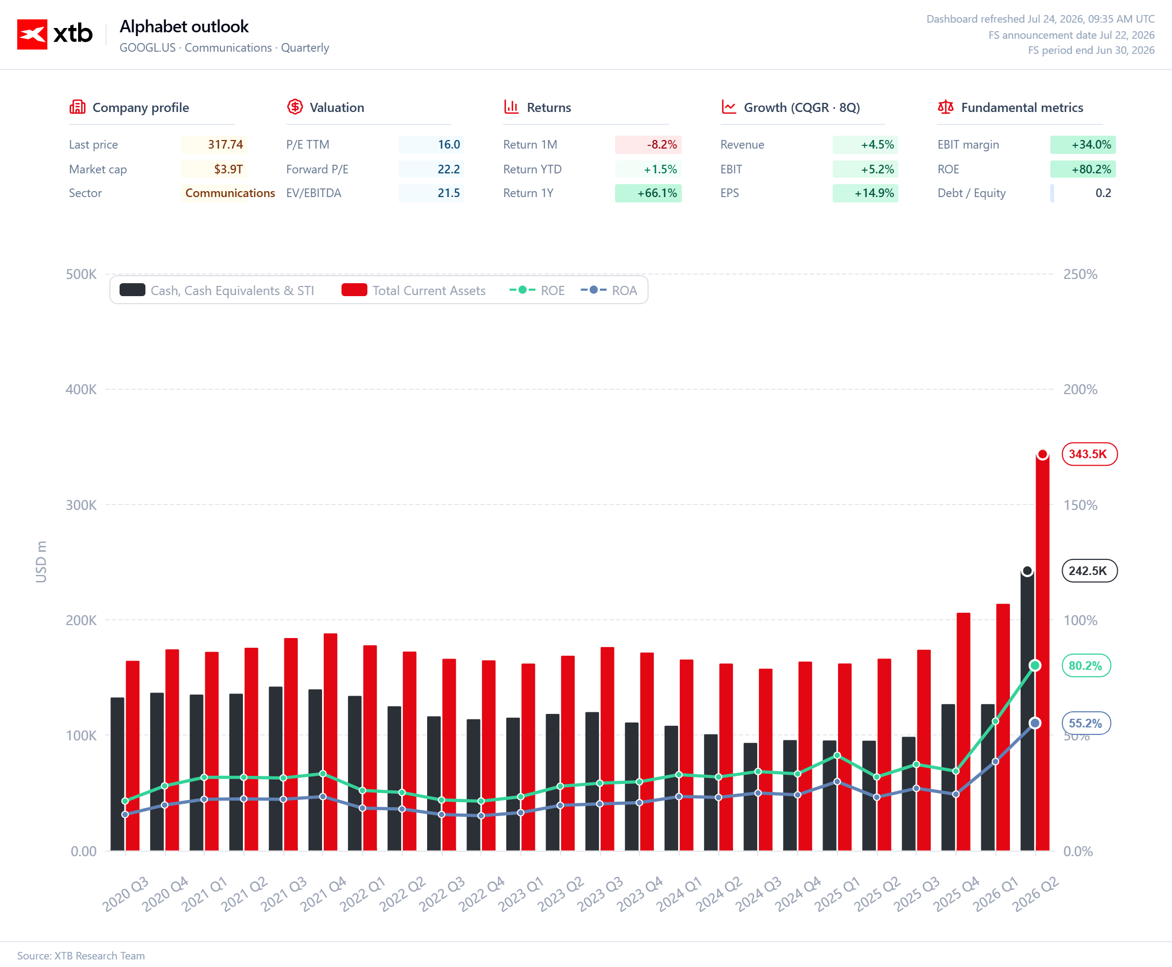Click the Dashboard refreshed timestamp text

click(x=1041, y=19)
